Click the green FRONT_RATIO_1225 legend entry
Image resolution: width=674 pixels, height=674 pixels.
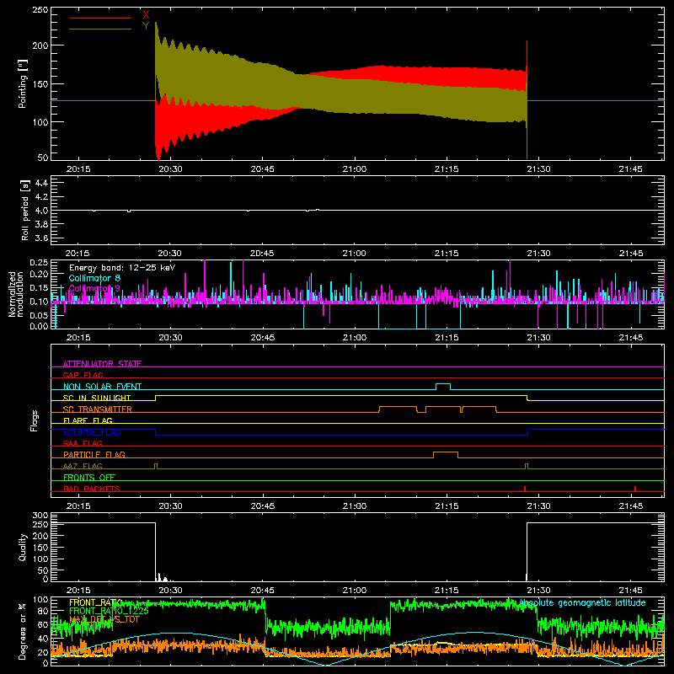pos(109,611)
